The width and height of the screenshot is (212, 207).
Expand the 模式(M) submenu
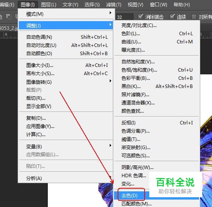pos(66,14)
